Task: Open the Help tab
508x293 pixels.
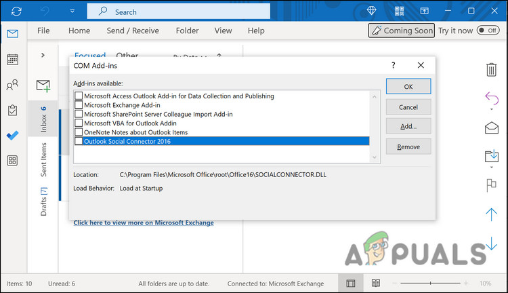Action: pos(256,31)
